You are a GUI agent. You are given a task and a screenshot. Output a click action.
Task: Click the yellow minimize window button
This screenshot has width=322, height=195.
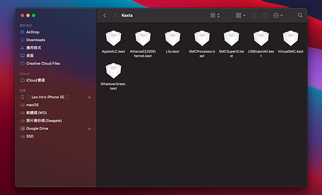[28, 16]
